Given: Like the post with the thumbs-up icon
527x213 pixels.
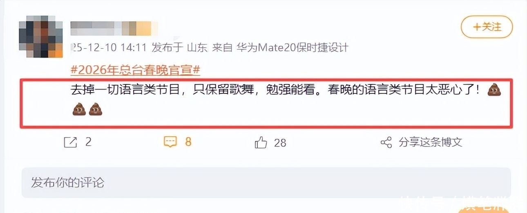Looking at the screenshot, I should [261, 142].
